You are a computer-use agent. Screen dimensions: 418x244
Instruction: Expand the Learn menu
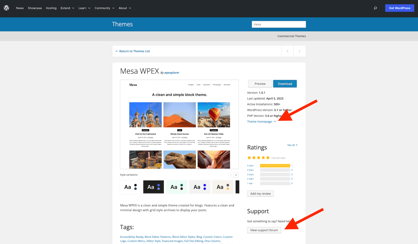point(84,8)
